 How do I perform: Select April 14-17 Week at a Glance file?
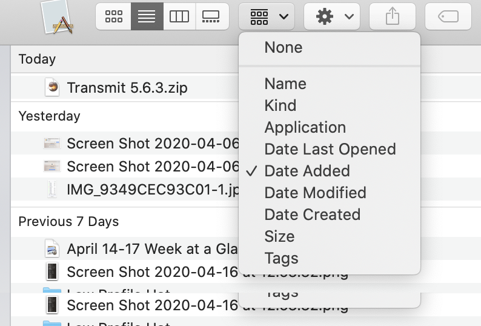[x=152, y=248]
